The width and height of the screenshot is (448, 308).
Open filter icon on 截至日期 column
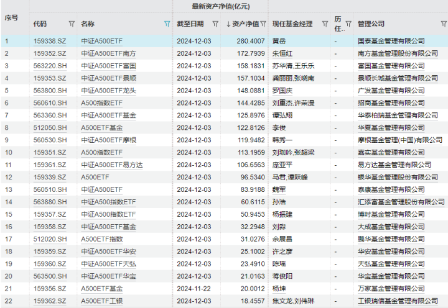coord(215,24)
